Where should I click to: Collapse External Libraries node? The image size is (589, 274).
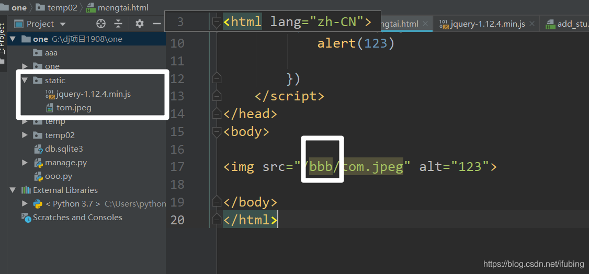point(13,190)
